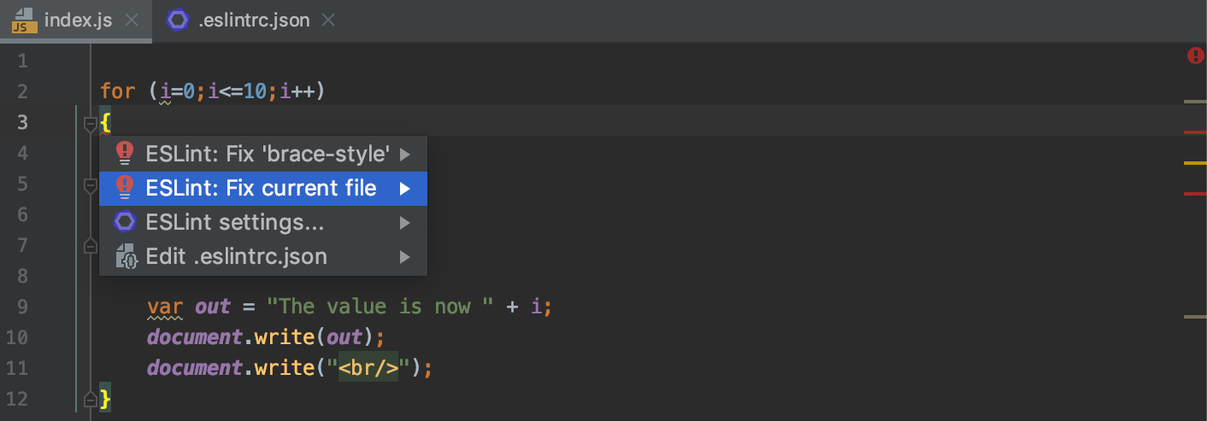Screen dimensions: 1207x421
Task: Click the JS file icon on index.js tab
Action: point(24,20)
